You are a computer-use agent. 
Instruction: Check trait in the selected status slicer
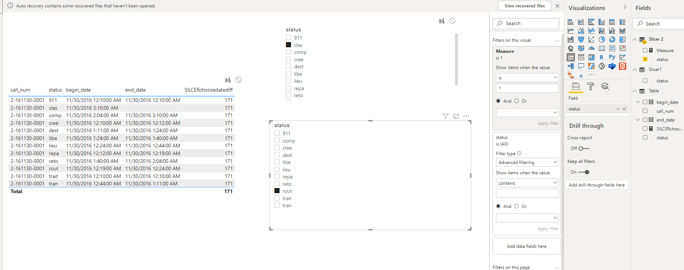(x=277, y=198)
